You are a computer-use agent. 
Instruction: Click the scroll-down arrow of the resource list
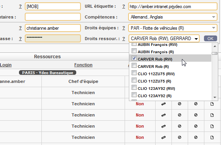[x=215, y=97]
